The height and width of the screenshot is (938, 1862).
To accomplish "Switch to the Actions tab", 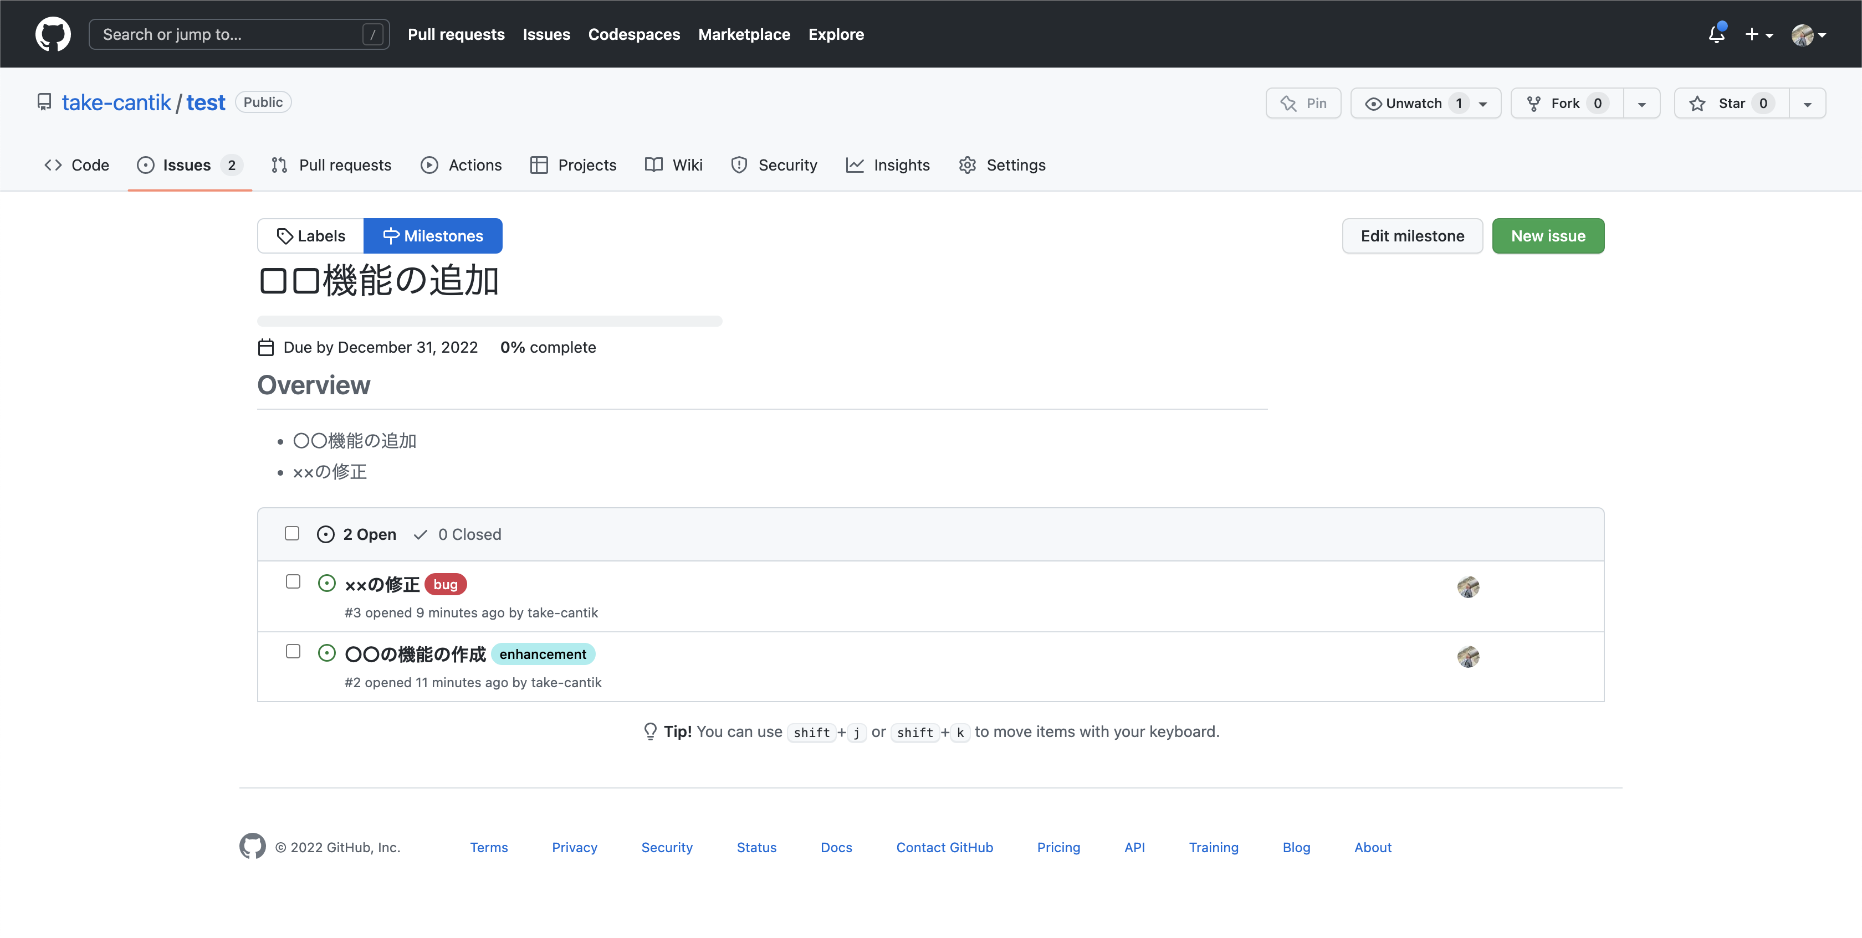I will click(x=461, y=166).
